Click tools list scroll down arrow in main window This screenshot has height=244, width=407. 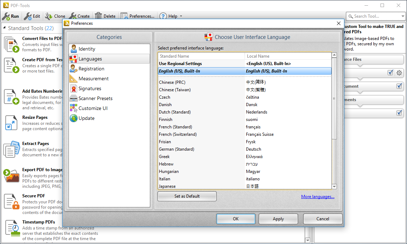(308, 240)
